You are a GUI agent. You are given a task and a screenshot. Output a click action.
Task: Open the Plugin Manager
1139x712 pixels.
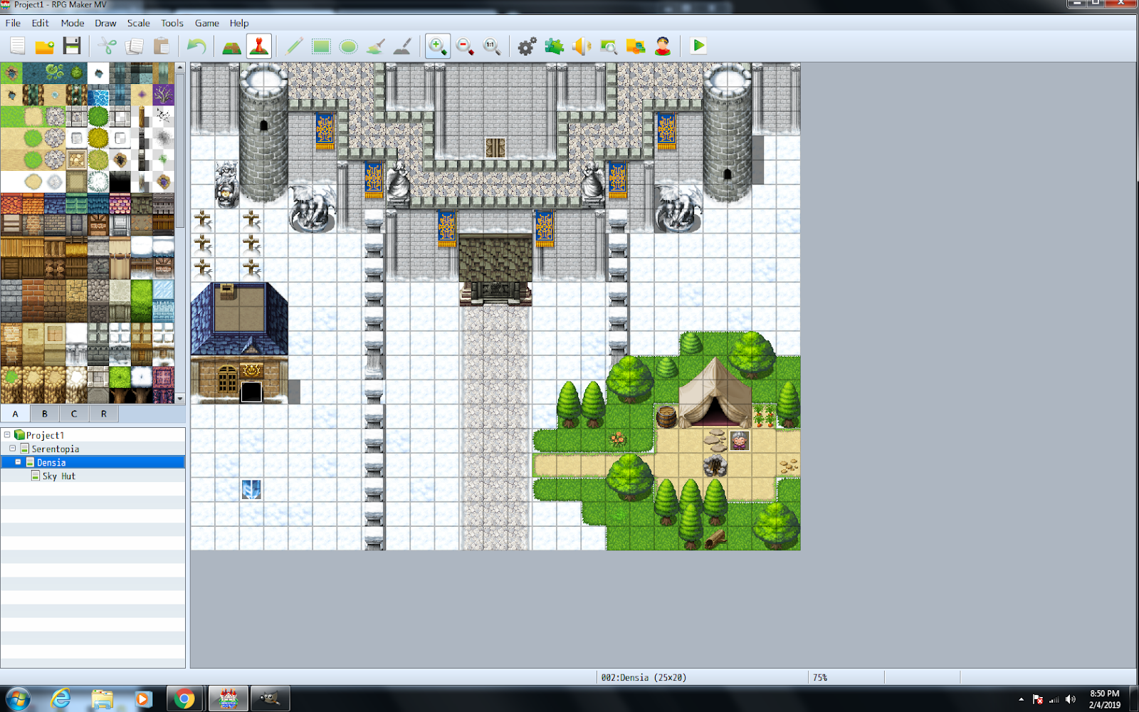[553, 46]
